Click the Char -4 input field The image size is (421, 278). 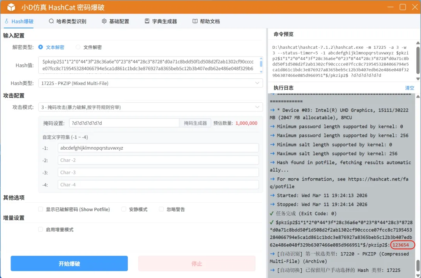[x=158, y=184]
